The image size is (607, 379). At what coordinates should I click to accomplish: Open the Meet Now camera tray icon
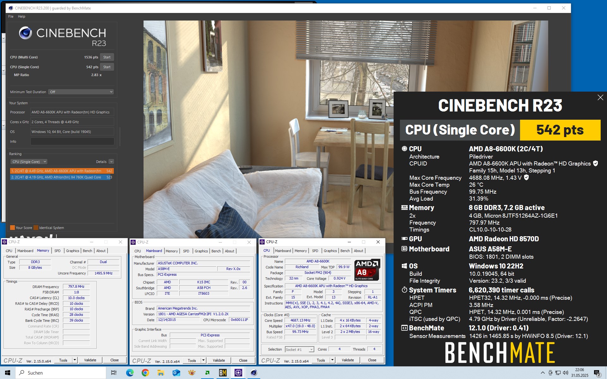coord(550,373)
